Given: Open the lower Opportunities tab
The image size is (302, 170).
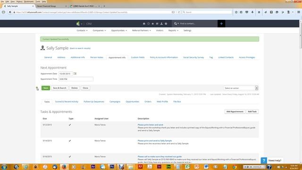Looking at the screenshot, I should pyautogui.click(x=132, y=102).
